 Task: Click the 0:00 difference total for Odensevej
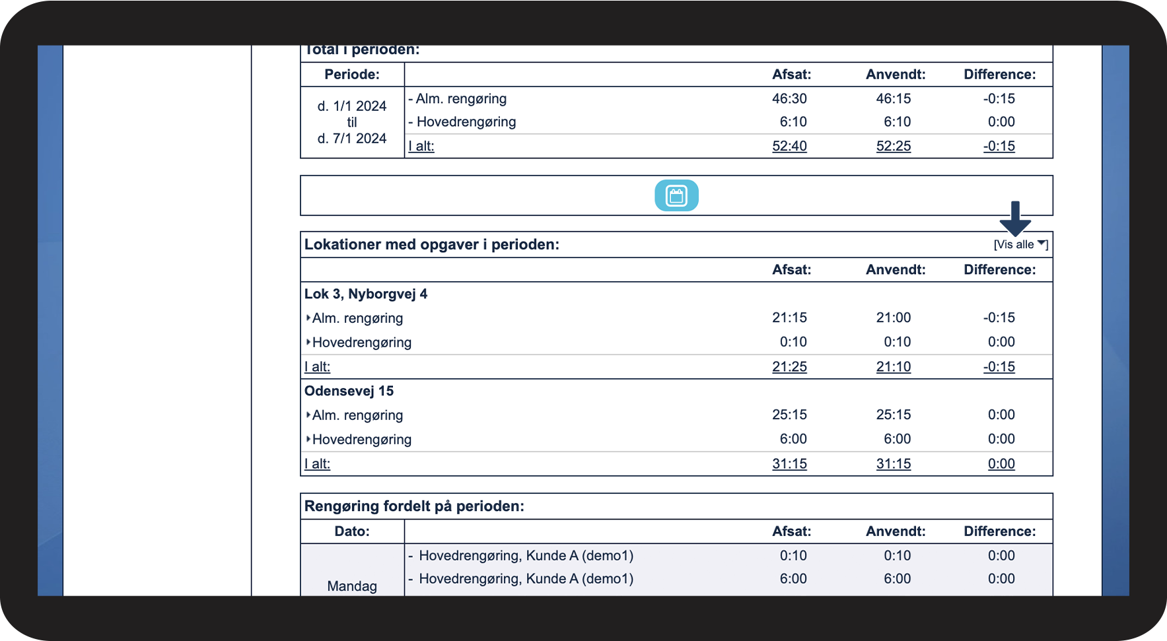[1001, 464]
